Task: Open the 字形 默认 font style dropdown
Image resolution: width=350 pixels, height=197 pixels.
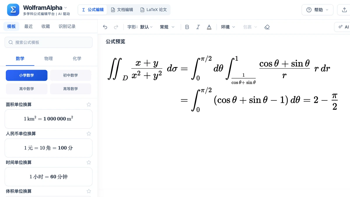Action: (x=140, y=27)
